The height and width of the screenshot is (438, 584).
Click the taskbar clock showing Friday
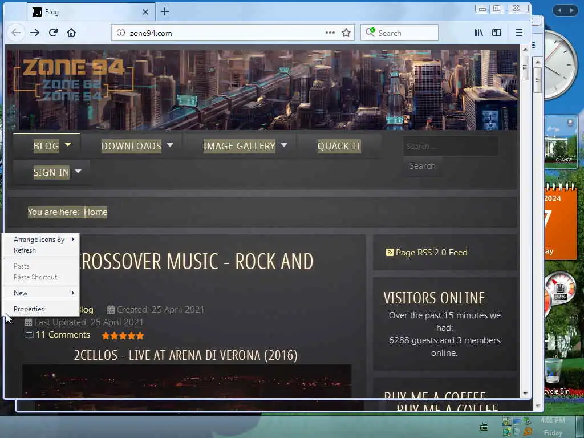click(553, 427)
